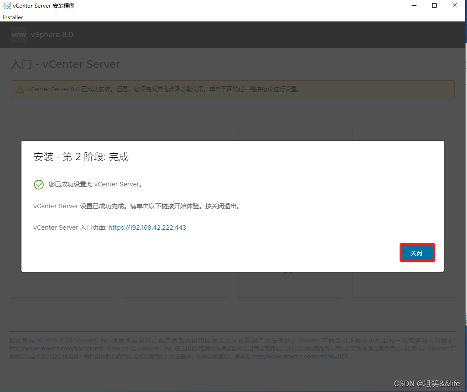Click the vCenter Server 入门页面 label
The width and height of the screenshot is (467, 392).
click(70, 228)
